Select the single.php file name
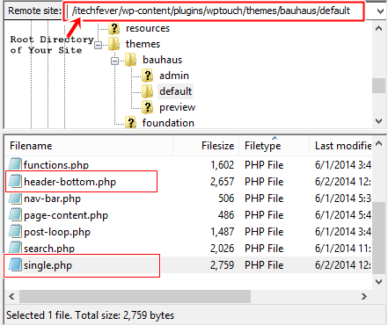The height and width of the screenshot is (325, 388). coord(48,265)
